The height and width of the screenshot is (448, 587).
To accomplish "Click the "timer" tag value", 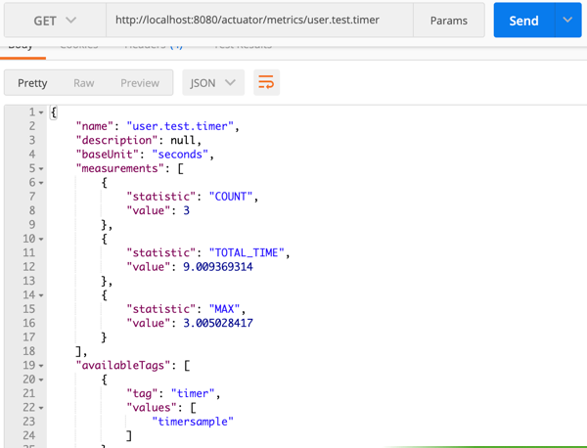I will click(193, 393).
